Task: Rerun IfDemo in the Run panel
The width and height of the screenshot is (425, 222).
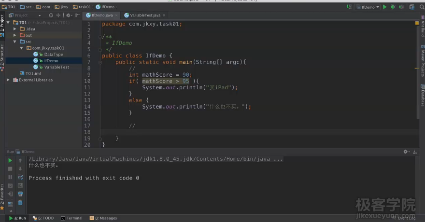Action: (x=10, y=160)
